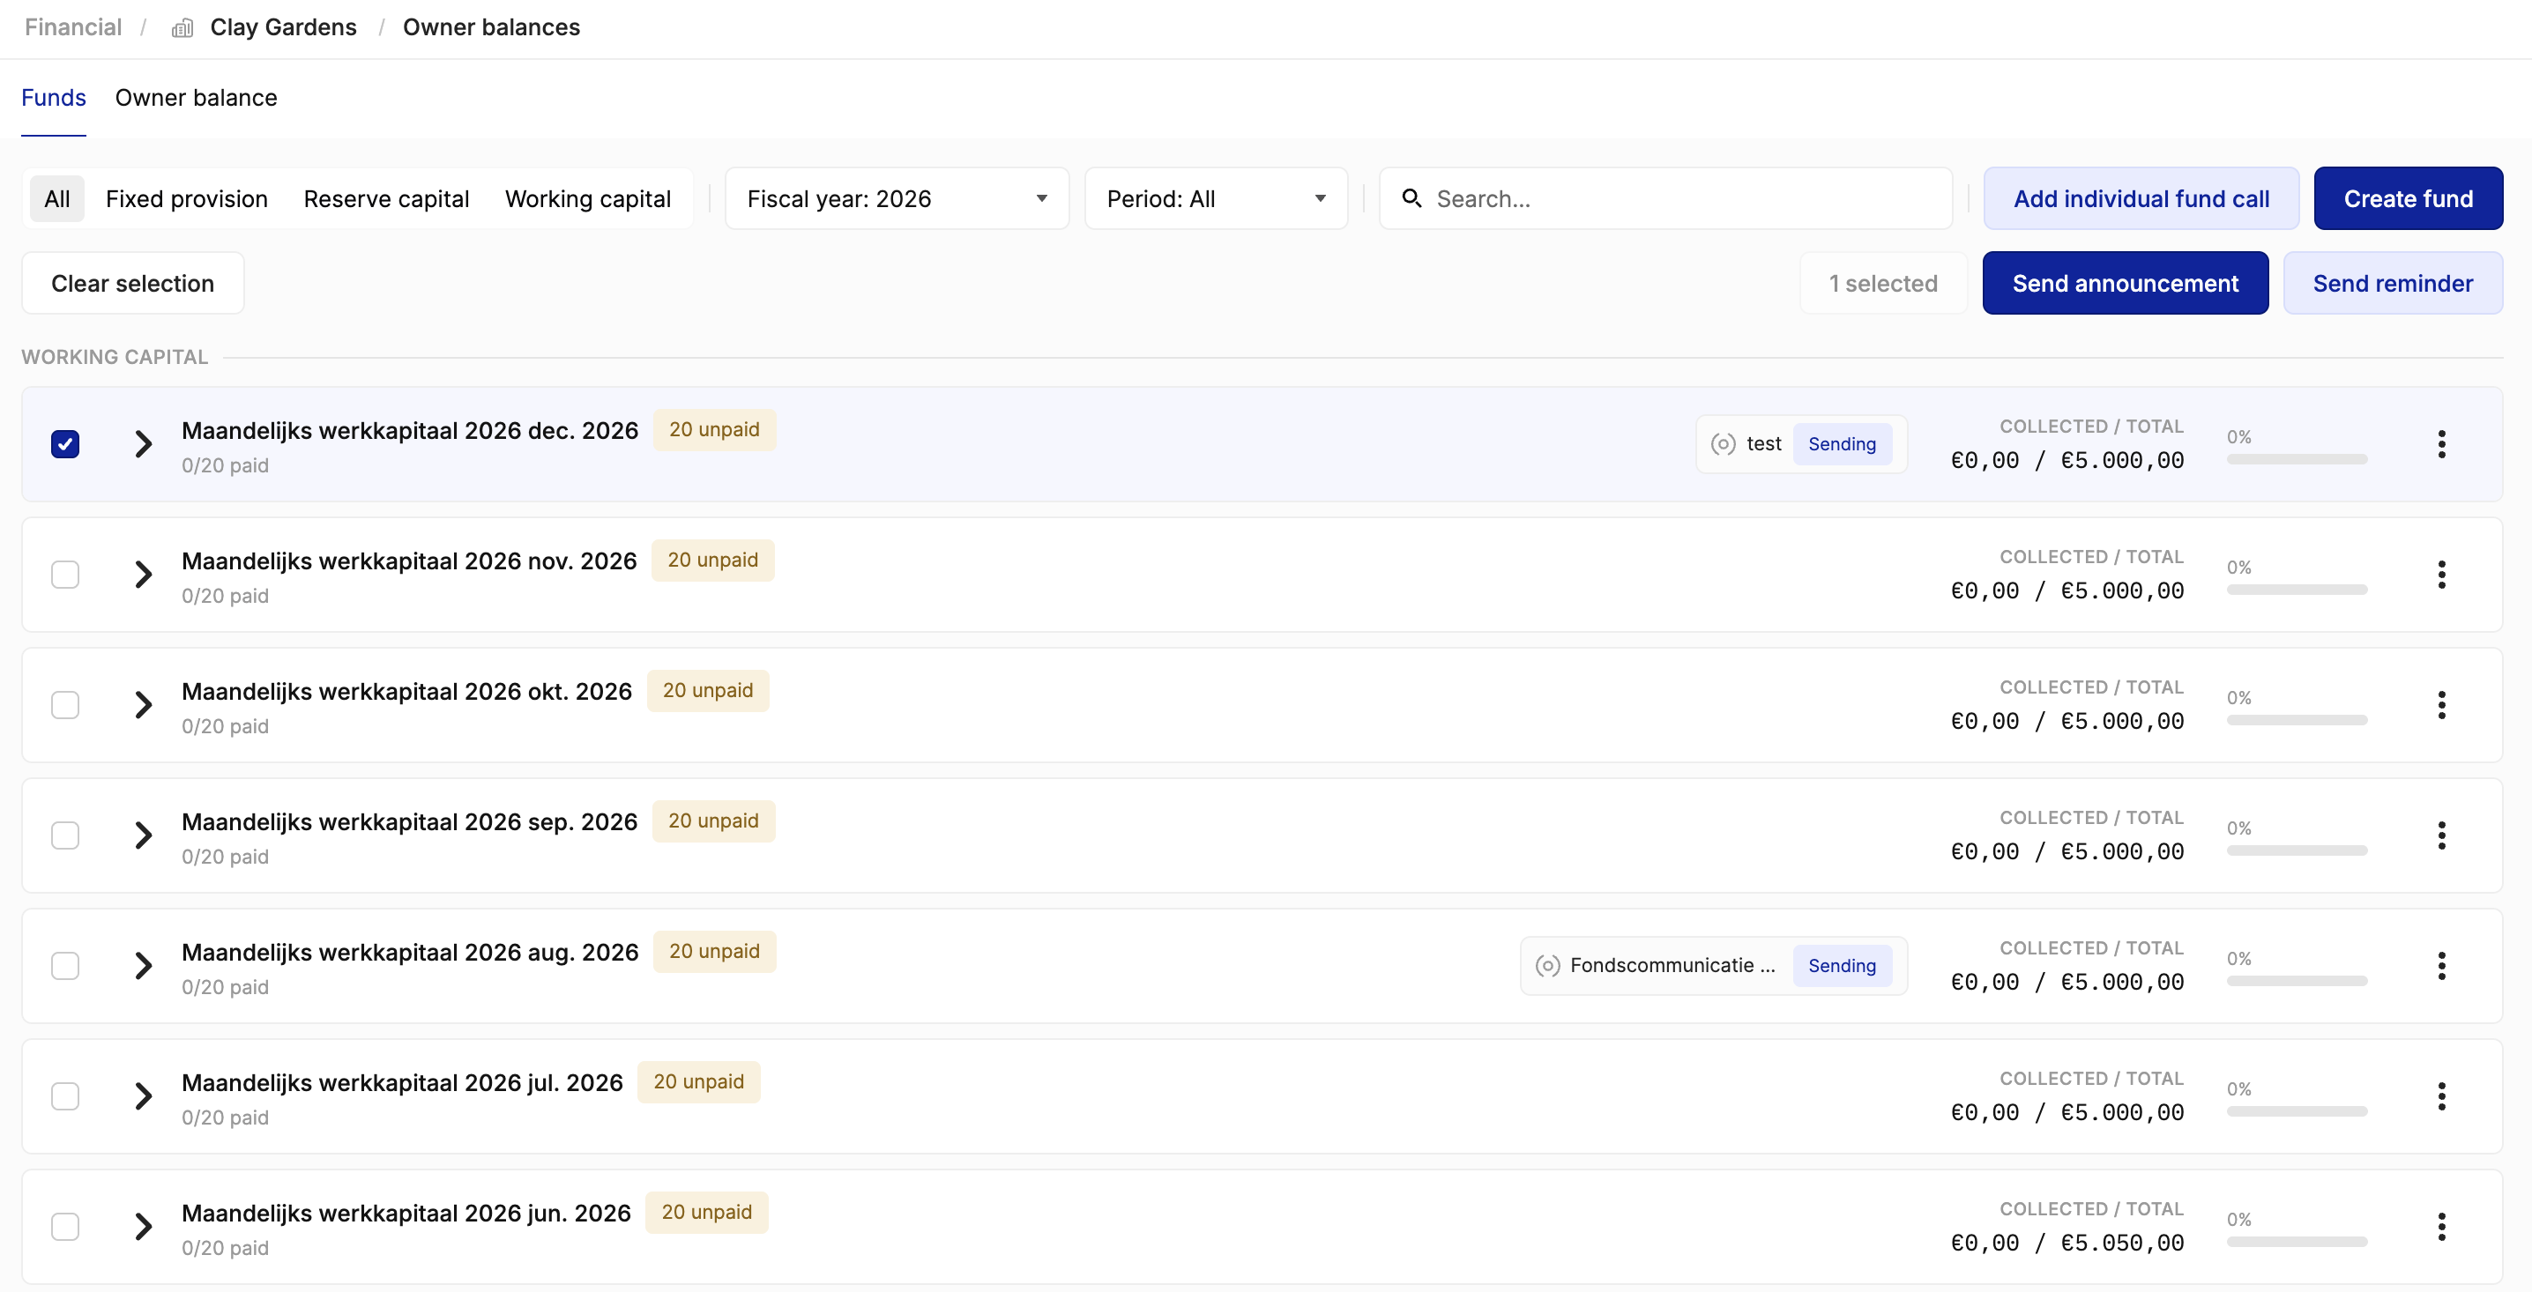Expand the sep. 2026 fund row
The image size is (2532, 1292).
(144, 835)
